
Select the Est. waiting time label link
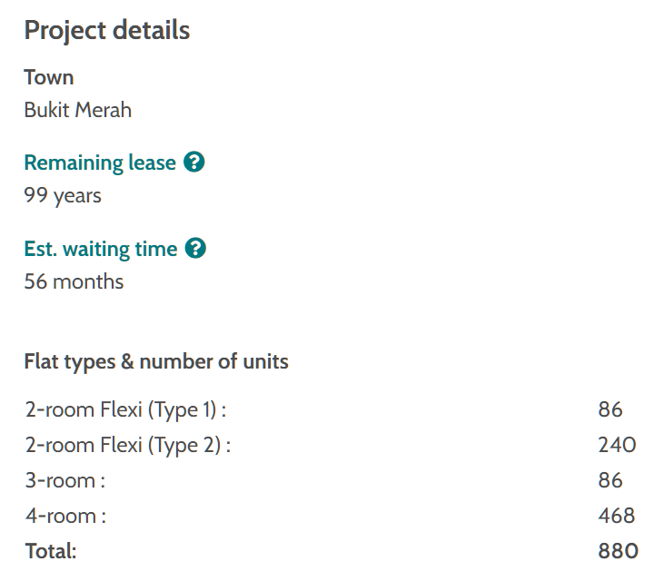click(101, 249)
